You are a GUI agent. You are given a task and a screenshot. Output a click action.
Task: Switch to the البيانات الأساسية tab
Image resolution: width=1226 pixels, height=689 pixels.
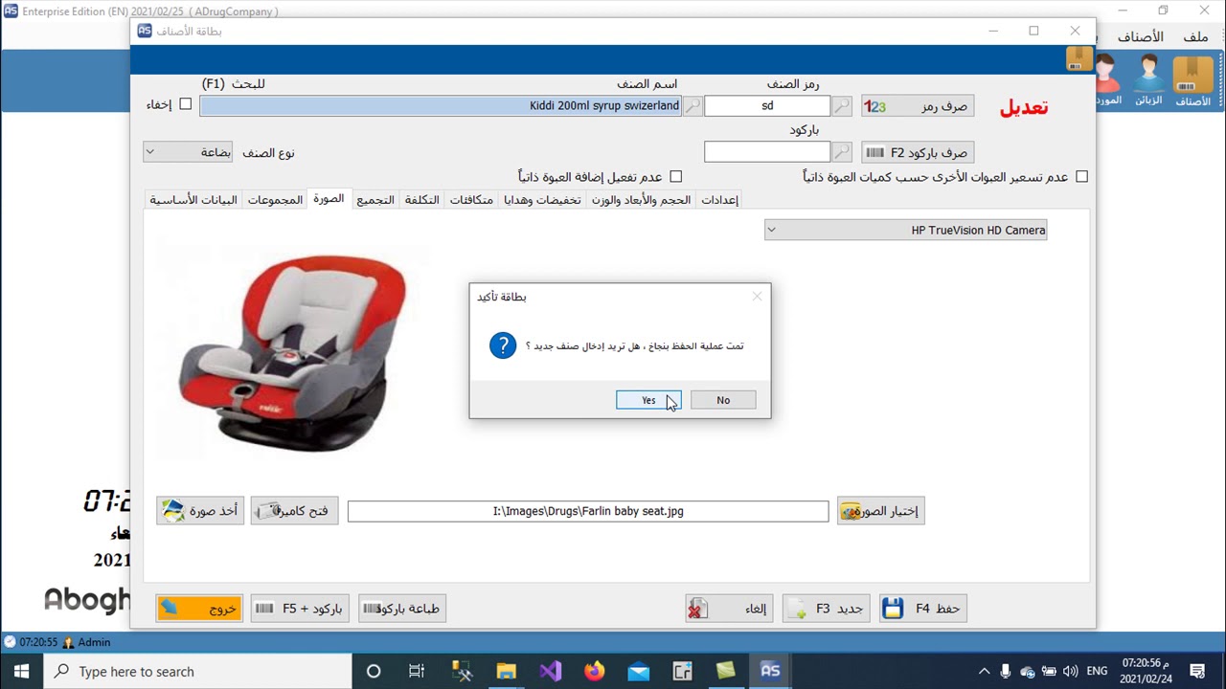coord(193,200)
